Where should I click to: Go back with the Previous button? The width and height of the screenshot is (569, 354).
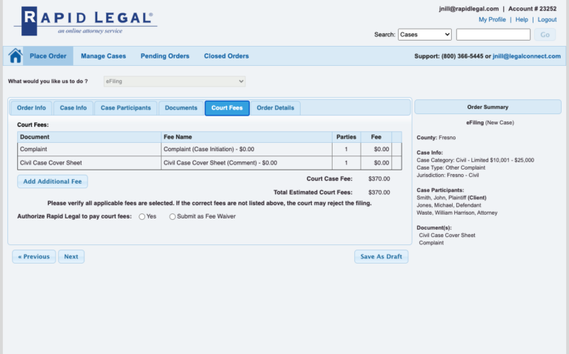[x=34, y=256]
